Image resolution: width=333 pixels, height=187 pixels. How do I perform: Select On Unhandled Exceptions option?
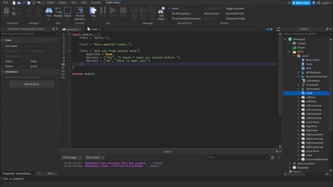click(186, 19)
